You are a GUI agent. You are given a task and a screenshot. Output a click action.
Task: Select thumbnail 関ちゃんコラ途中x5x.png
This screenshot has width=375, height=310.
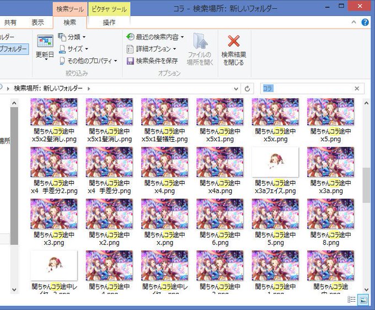click(x=275, y=112)
